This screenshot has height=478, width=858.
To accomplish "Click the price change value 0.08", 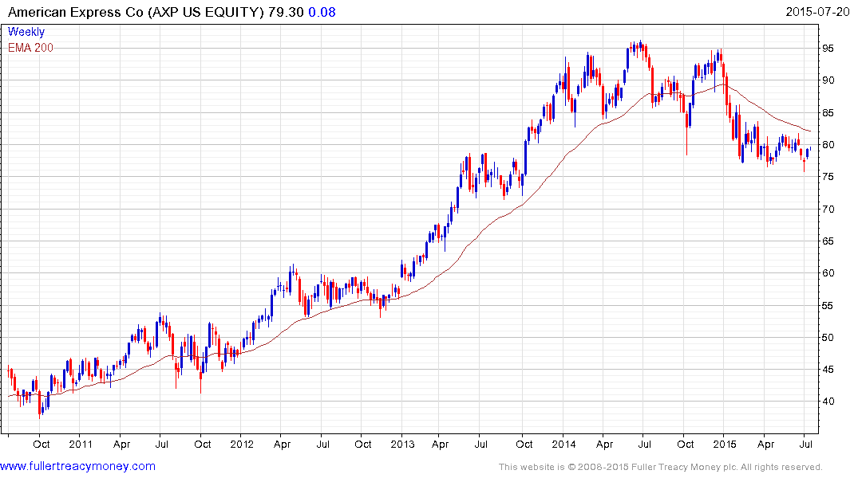I will pyautogui.click(x=322, y=12).
